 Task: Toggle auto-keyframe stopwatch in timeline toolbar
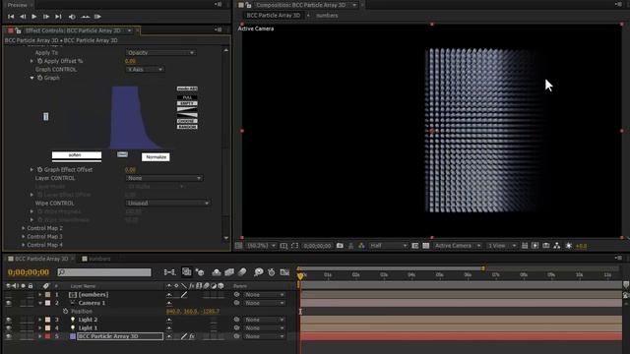click(272, 272)
